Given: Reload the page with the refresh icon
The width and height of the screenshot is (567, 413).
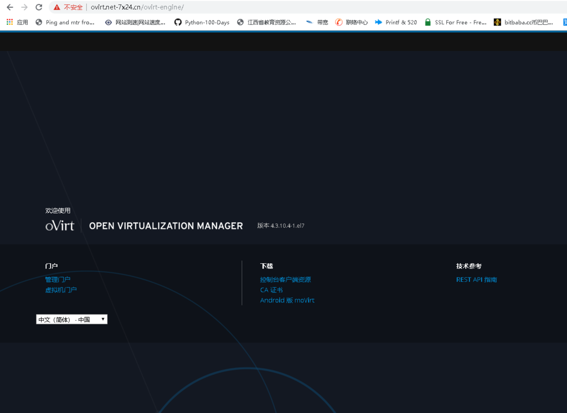Looking at the screenshot, I should tap(39, 7).
